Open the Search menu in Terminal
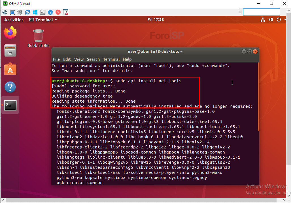This screenshot has height=203, width=291. pos(93,59)
